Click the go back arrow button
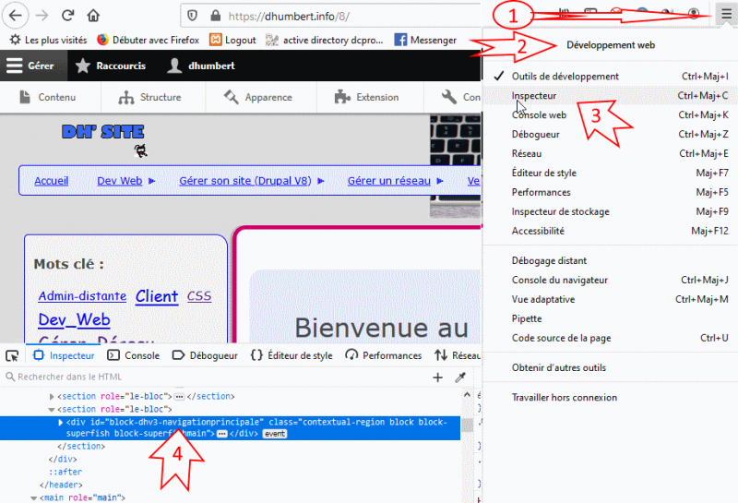Image resolution: width=738 pixels, height=503 pixels. (16, 16)
